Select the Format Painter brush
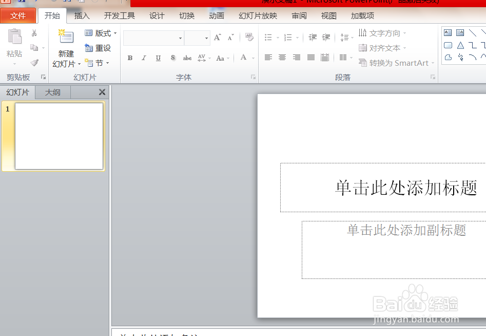The width and height of the screenshot is (486, 336). 34,63
